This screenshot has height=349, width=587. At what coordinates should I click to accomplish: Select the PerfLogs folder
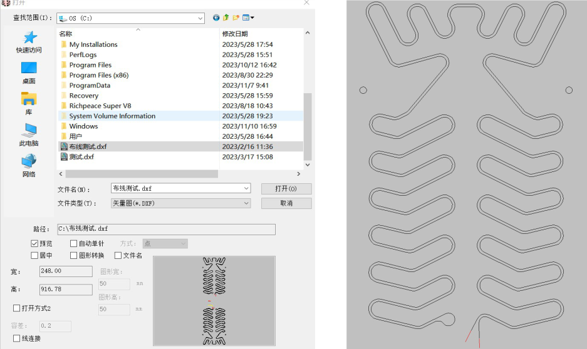(83, 54)
